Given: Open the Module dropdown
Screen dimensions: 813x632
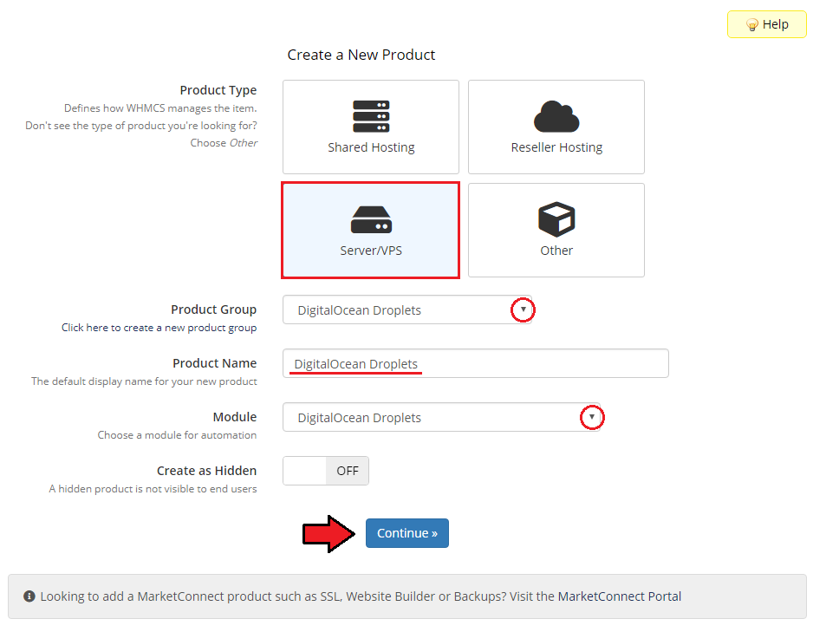Looking at the screenshot, I should pos(441,417).
